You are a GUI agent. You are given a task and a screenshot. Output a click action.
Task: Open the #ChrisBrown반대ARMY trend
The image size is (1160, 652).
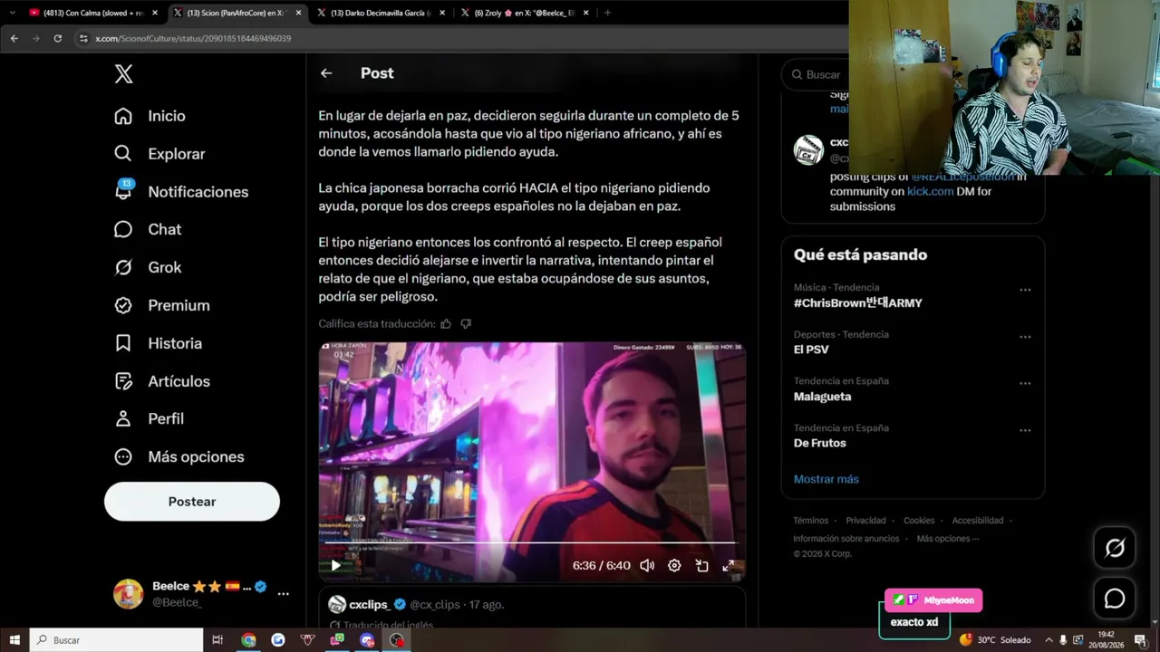[857, 303]
